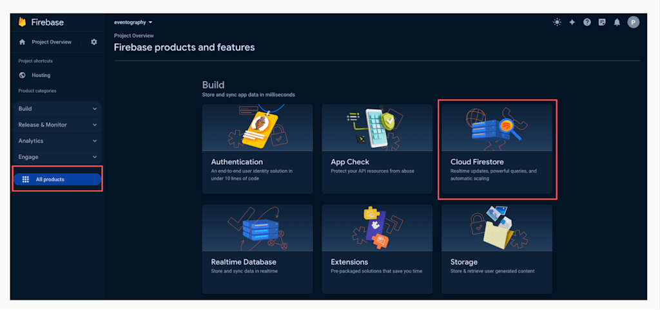
Task: Click the Project Overview home icon
Action: pos(23,42)
